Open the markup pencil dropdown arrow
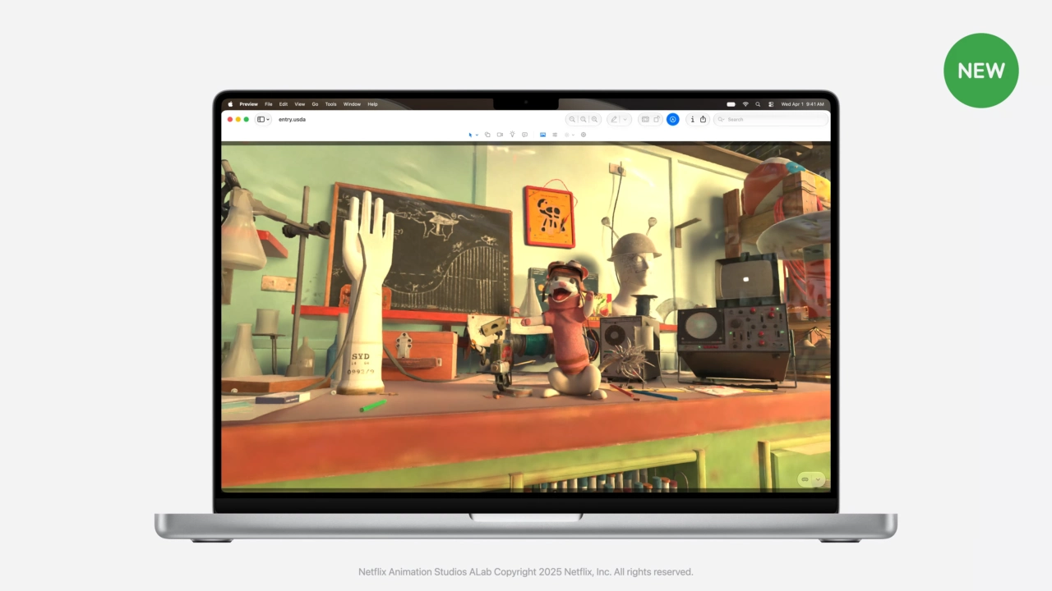Viewport: 1052px width, 591px height. tap(625, 119)
